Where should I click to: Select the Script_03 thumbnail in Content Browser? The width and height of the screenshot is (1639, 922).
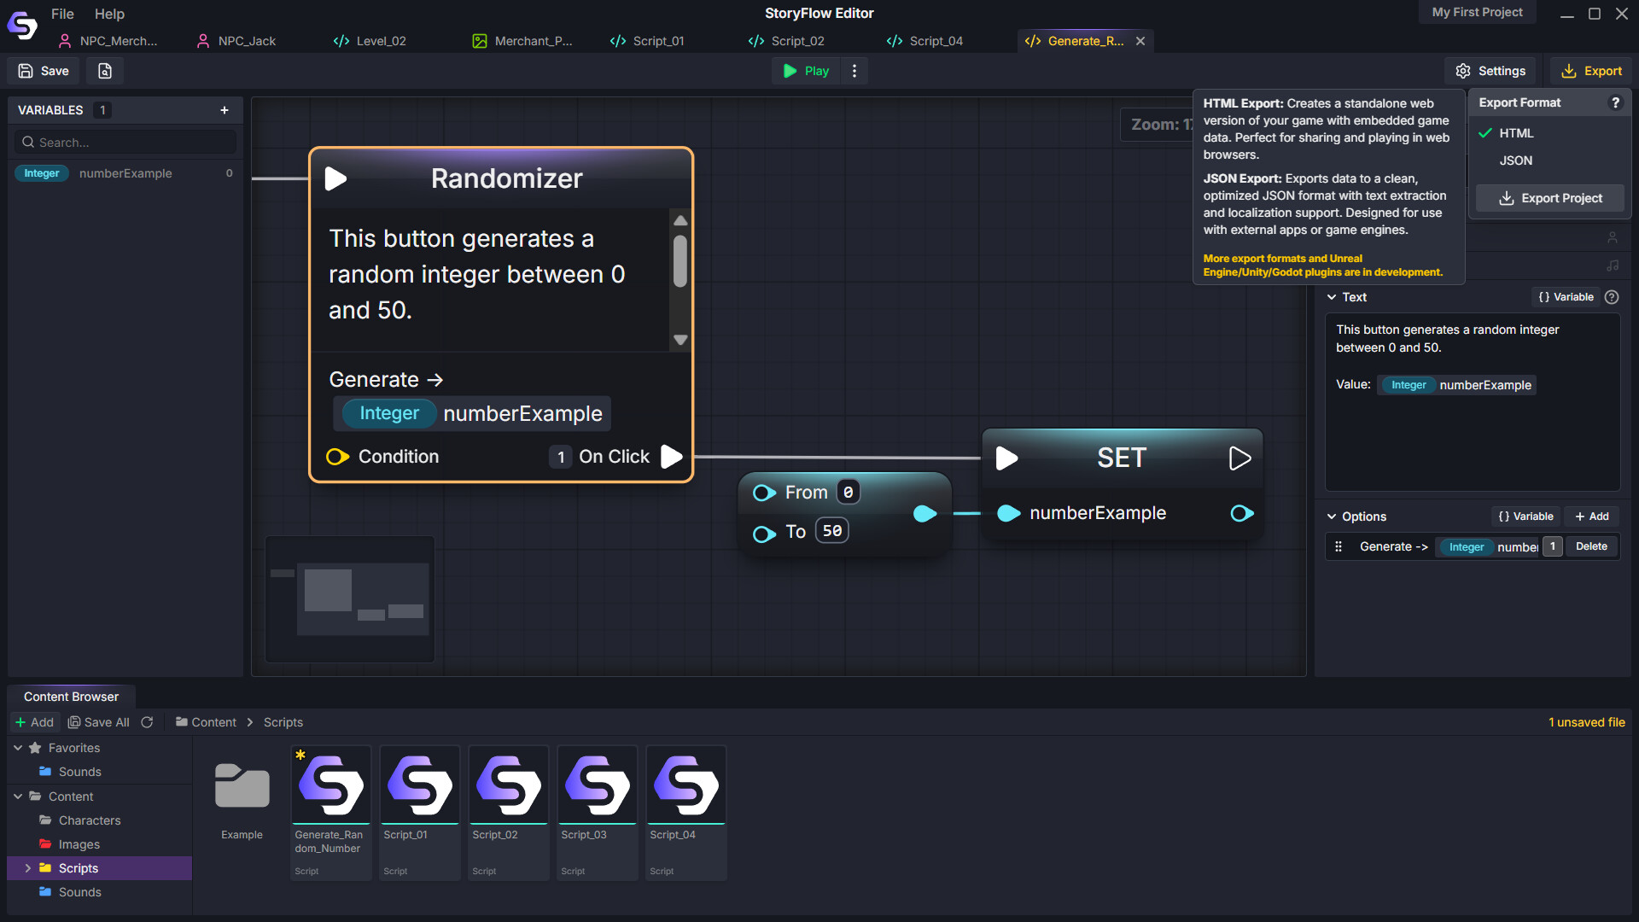[x=597, y=785]
